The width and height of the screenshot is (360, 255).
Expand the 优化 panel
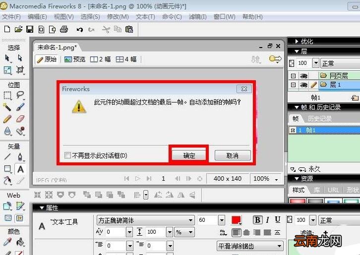pyautogui.click(x=297, y=41)
